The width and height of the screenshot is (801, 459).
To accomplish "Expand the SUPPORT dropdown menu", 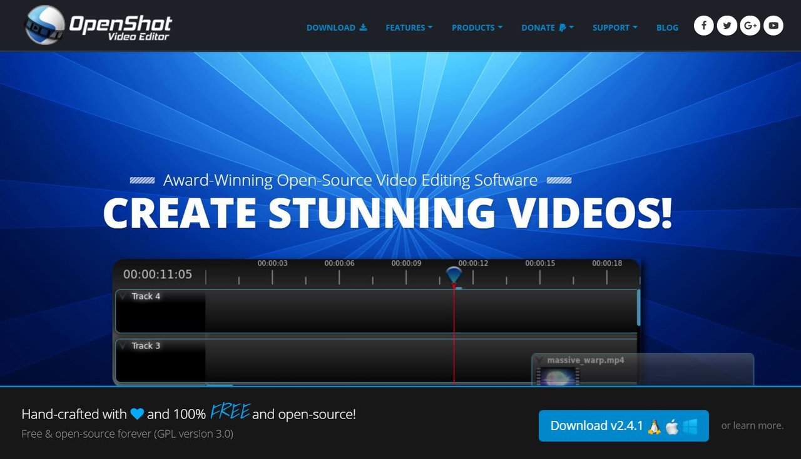I will 615,28.
